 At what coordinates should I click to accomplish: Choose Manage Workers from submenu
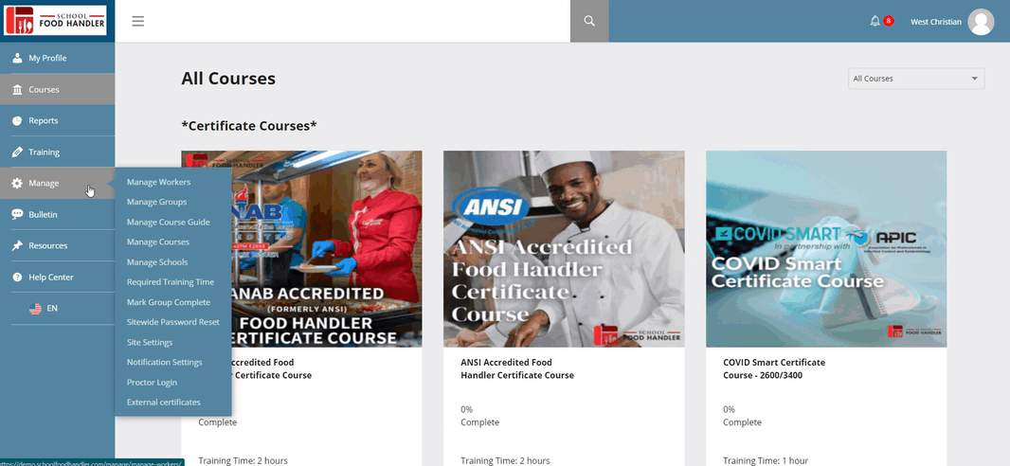(x=158, y=182)
